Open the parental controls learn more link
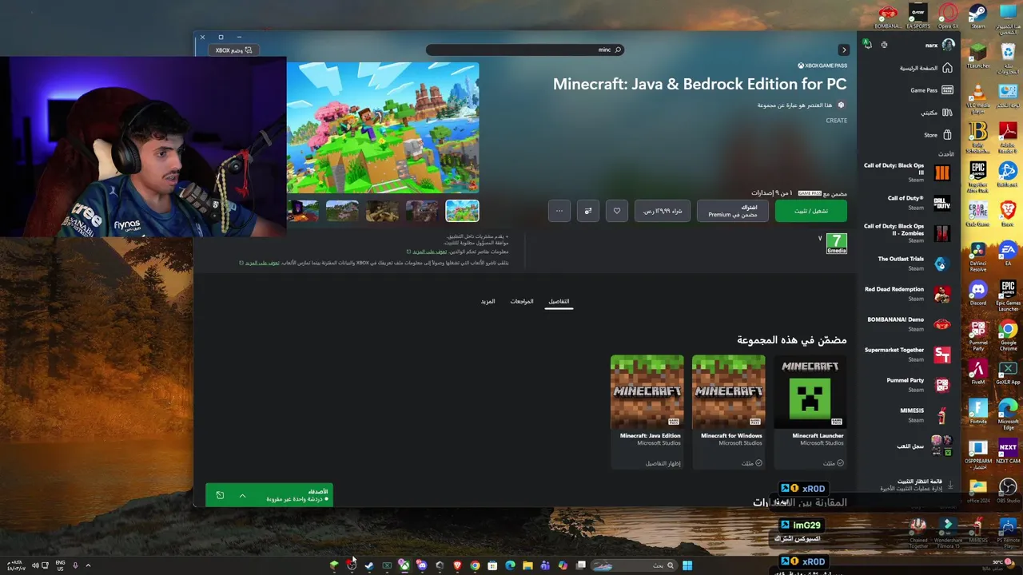 [x=430, y=252]
